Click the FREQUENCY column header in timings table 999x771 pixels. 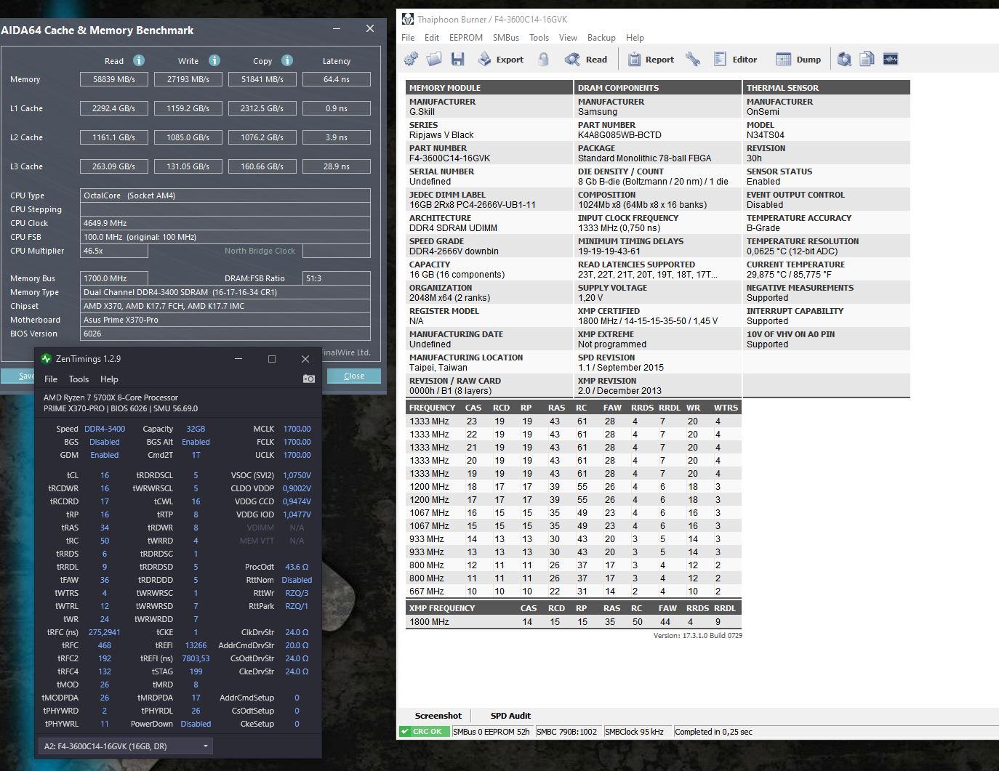coord(432,408)
